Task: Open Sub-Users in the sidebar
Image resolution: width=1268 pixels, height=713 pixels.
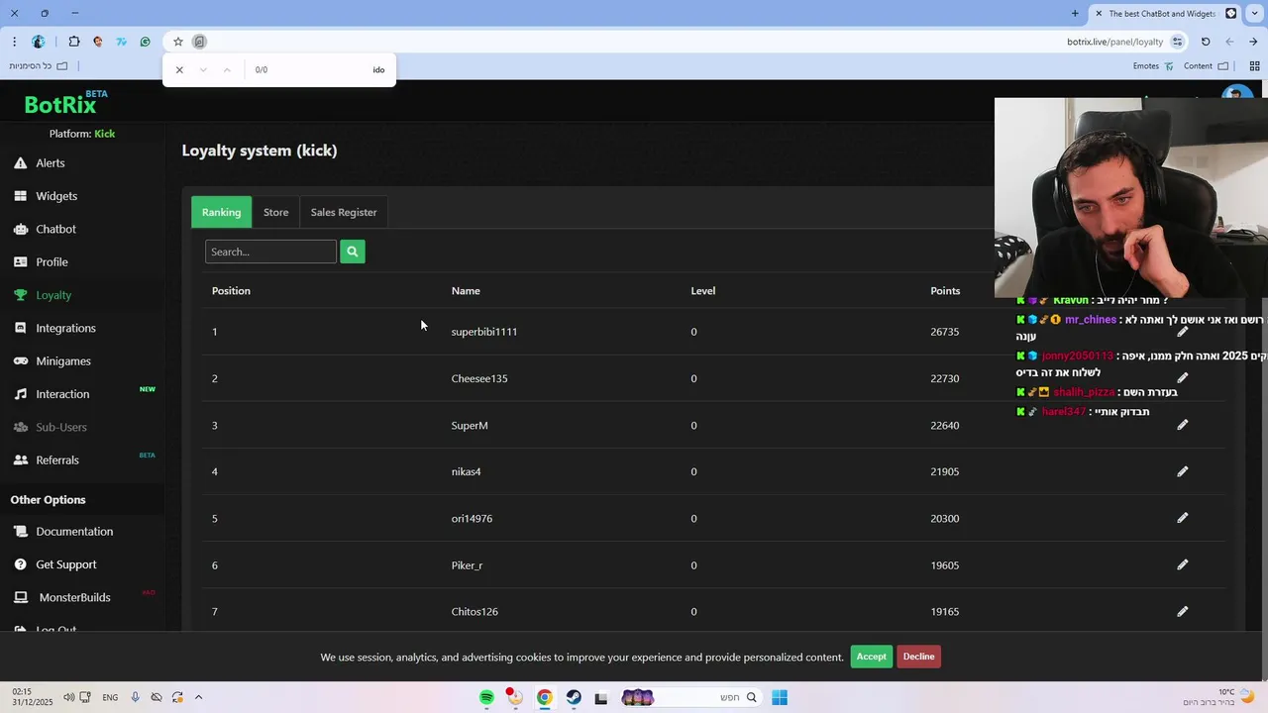Action: pyautogui.click(x=61, y=427)
